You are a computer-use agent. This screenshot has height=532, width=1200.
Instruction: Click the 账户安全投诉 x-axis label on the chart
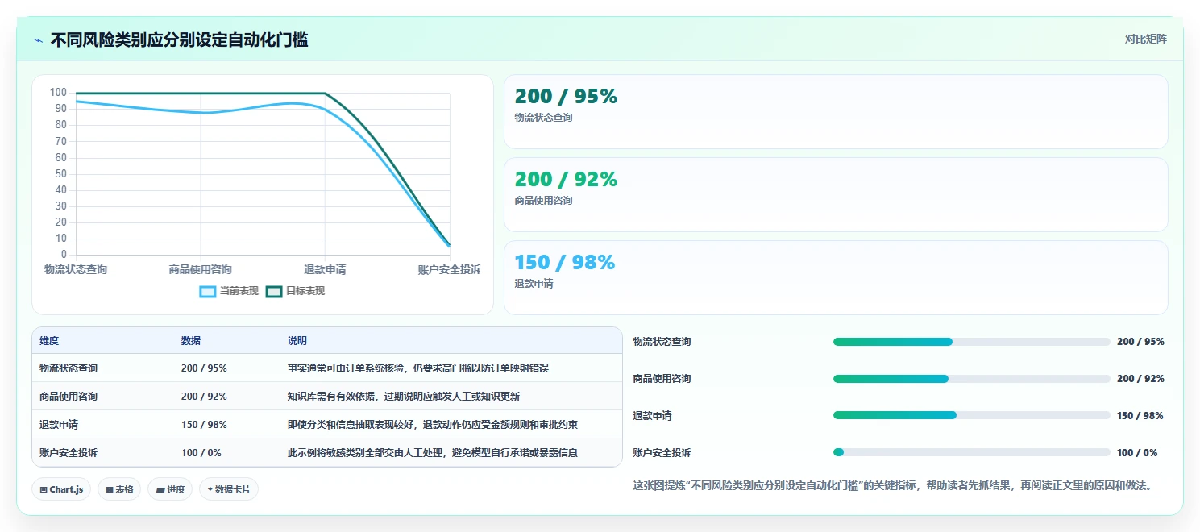coord(449,269)
